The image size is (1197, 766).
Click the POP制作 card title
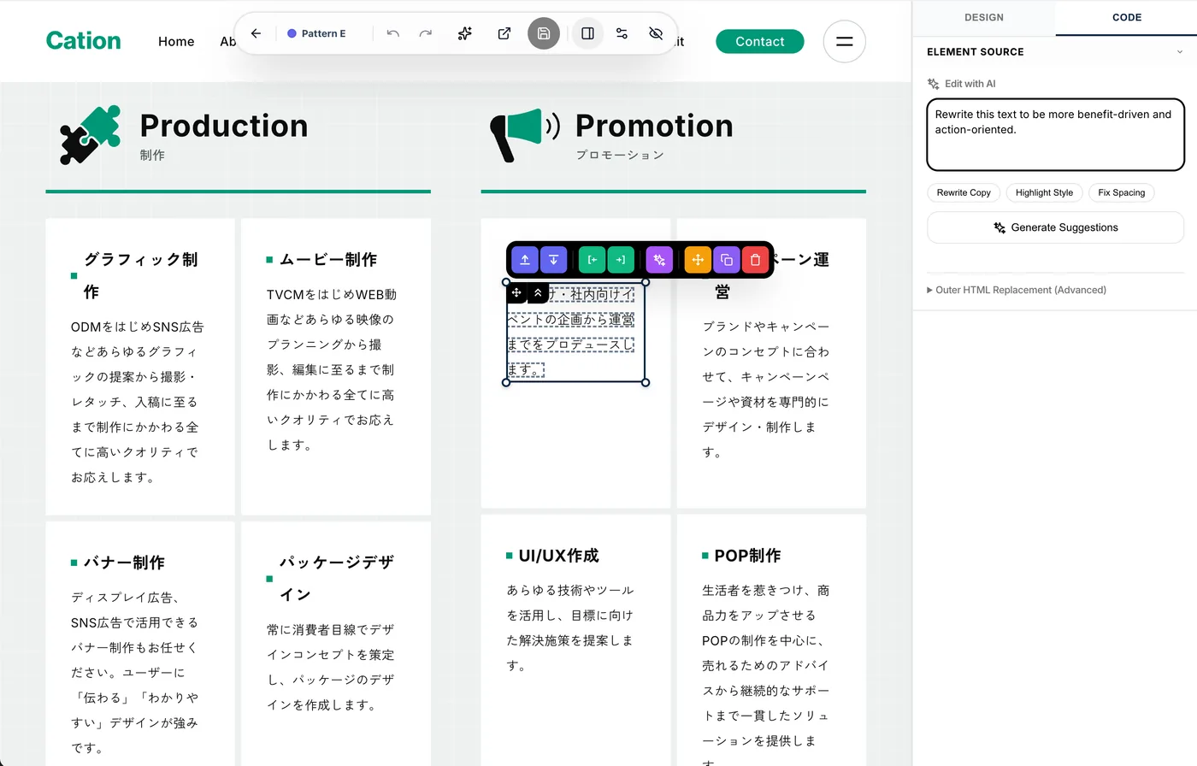tap(747, 556)
